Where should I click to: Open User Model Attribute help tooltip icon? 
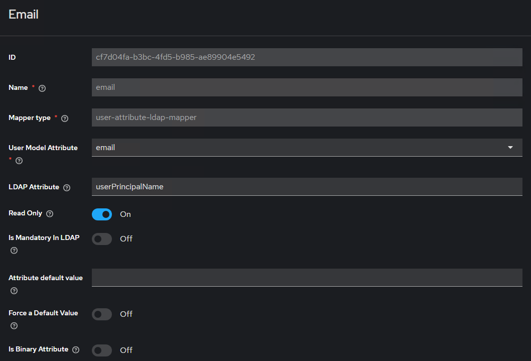19,161
